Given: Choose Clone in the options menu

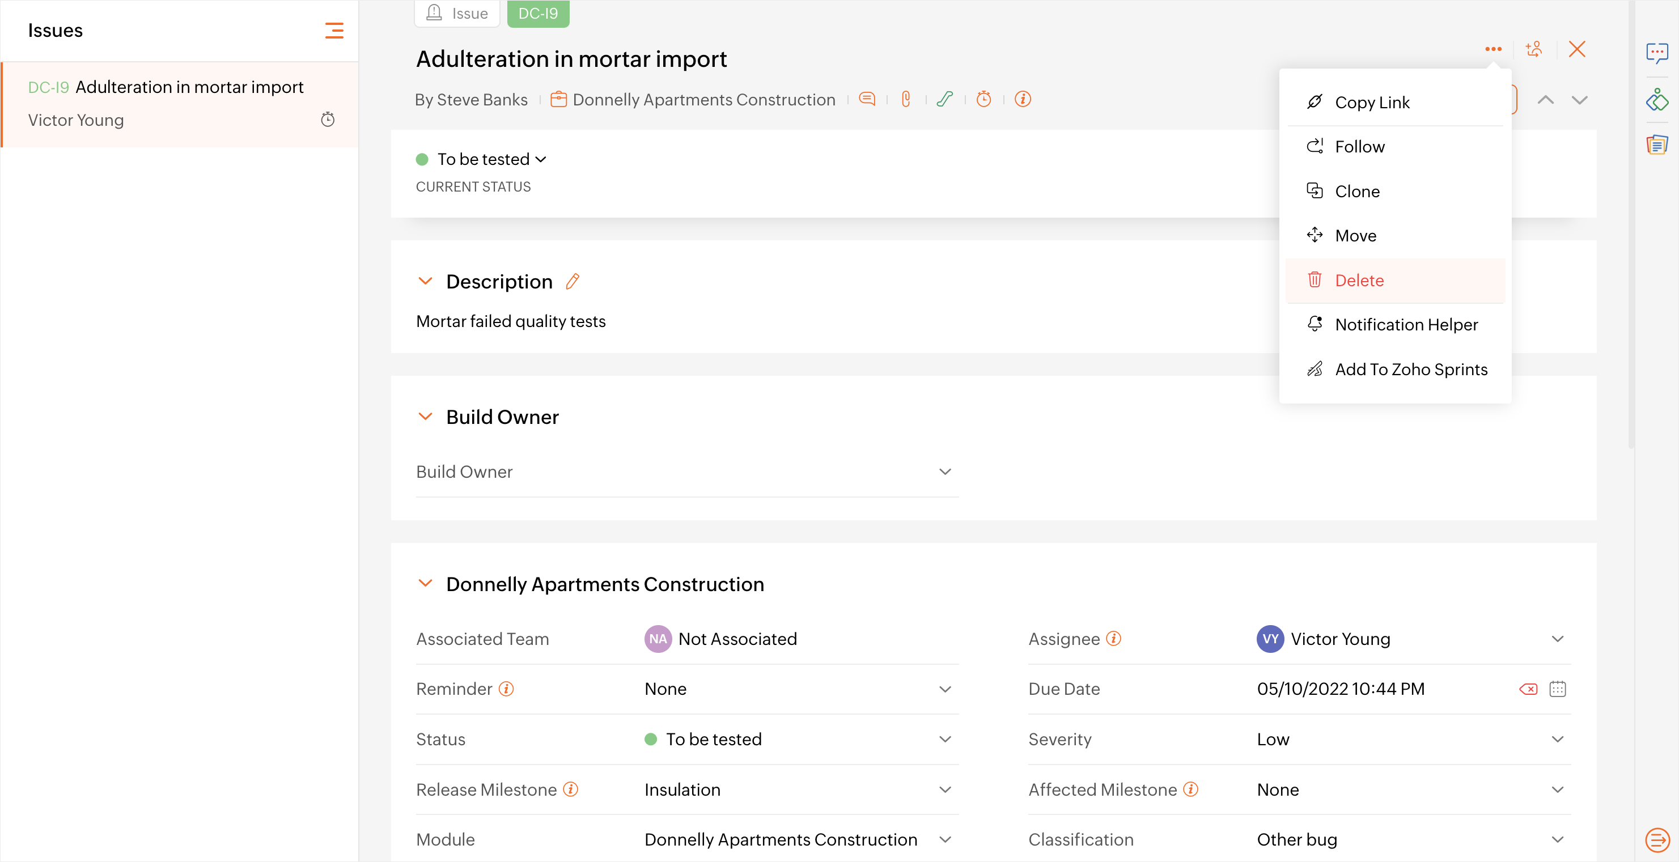Looking at the screenshot, I should click(x=1357, y=192).
